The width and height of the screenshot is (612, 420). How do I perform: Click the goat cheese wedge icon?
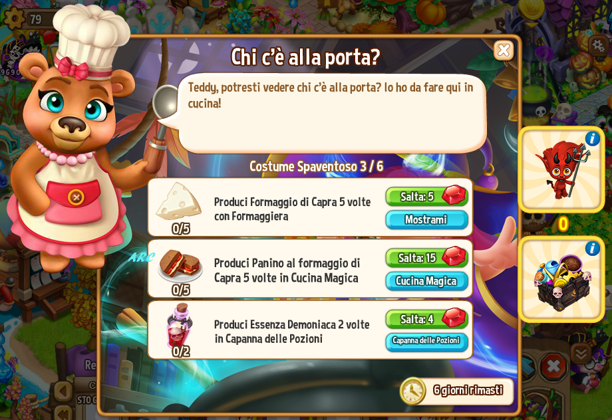(179, 201)
